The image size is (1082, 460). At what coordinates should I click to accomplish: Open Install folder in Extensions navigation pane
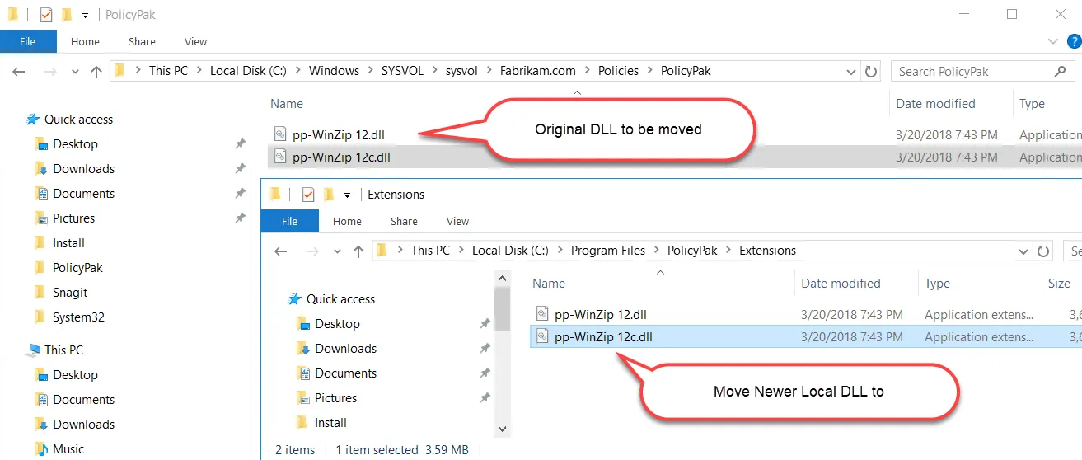click(330, 422)
